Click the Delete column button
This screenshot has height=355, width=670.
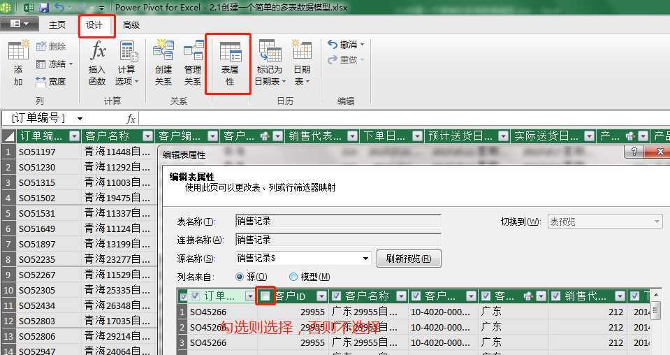[x=51, y=46]
